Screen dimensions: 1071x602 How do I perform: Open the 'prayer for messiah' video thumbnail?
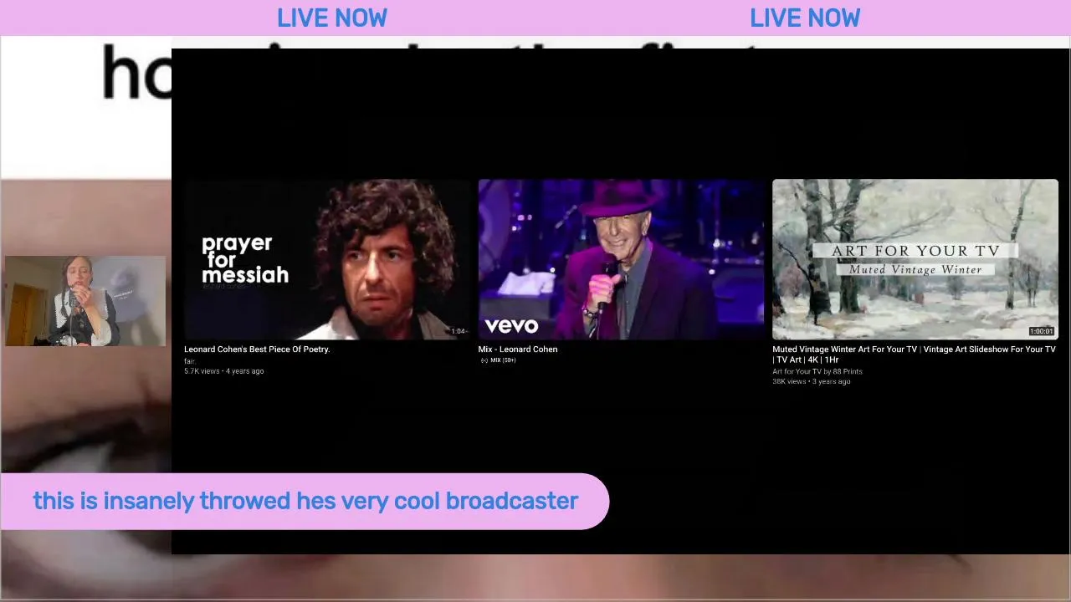[327, 259]
